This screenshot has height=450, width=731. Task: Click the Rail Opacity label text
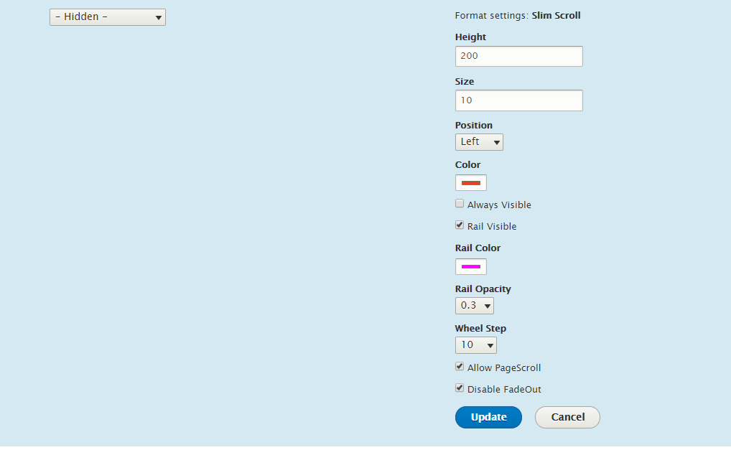coord(483,289)
